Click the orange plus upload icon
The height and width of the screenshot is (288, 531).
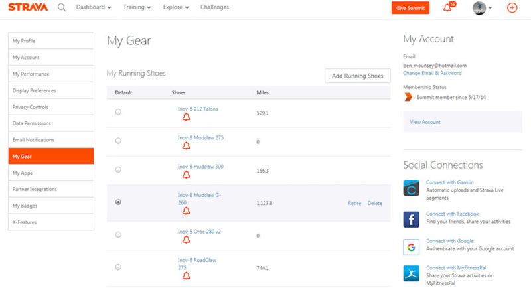point(512,8)
